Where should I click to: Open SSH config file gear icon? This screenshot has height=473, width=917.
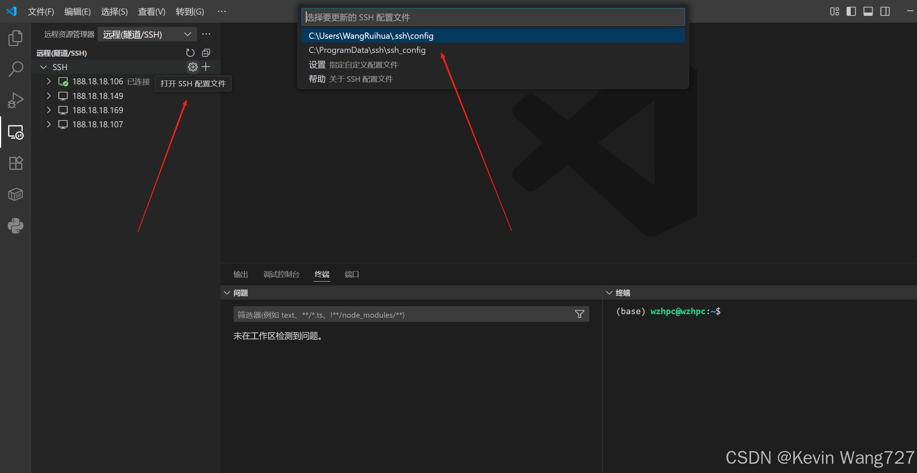coord(192,67)
